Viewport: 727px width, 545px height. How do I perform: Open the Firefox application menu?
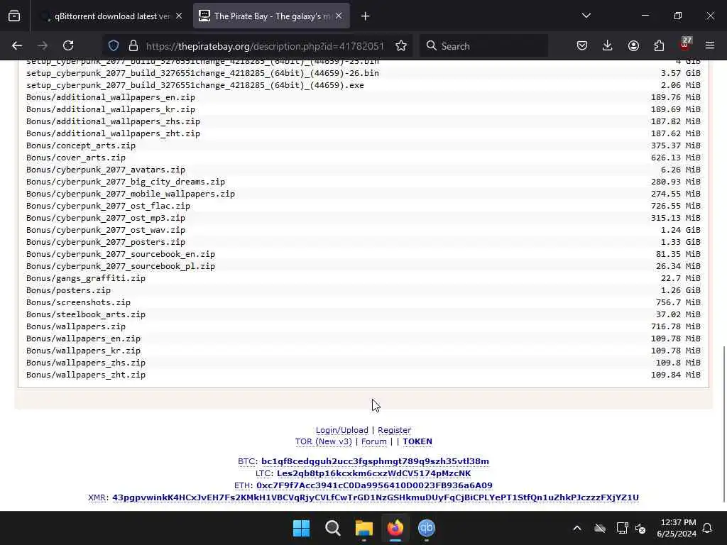(710, 45)
